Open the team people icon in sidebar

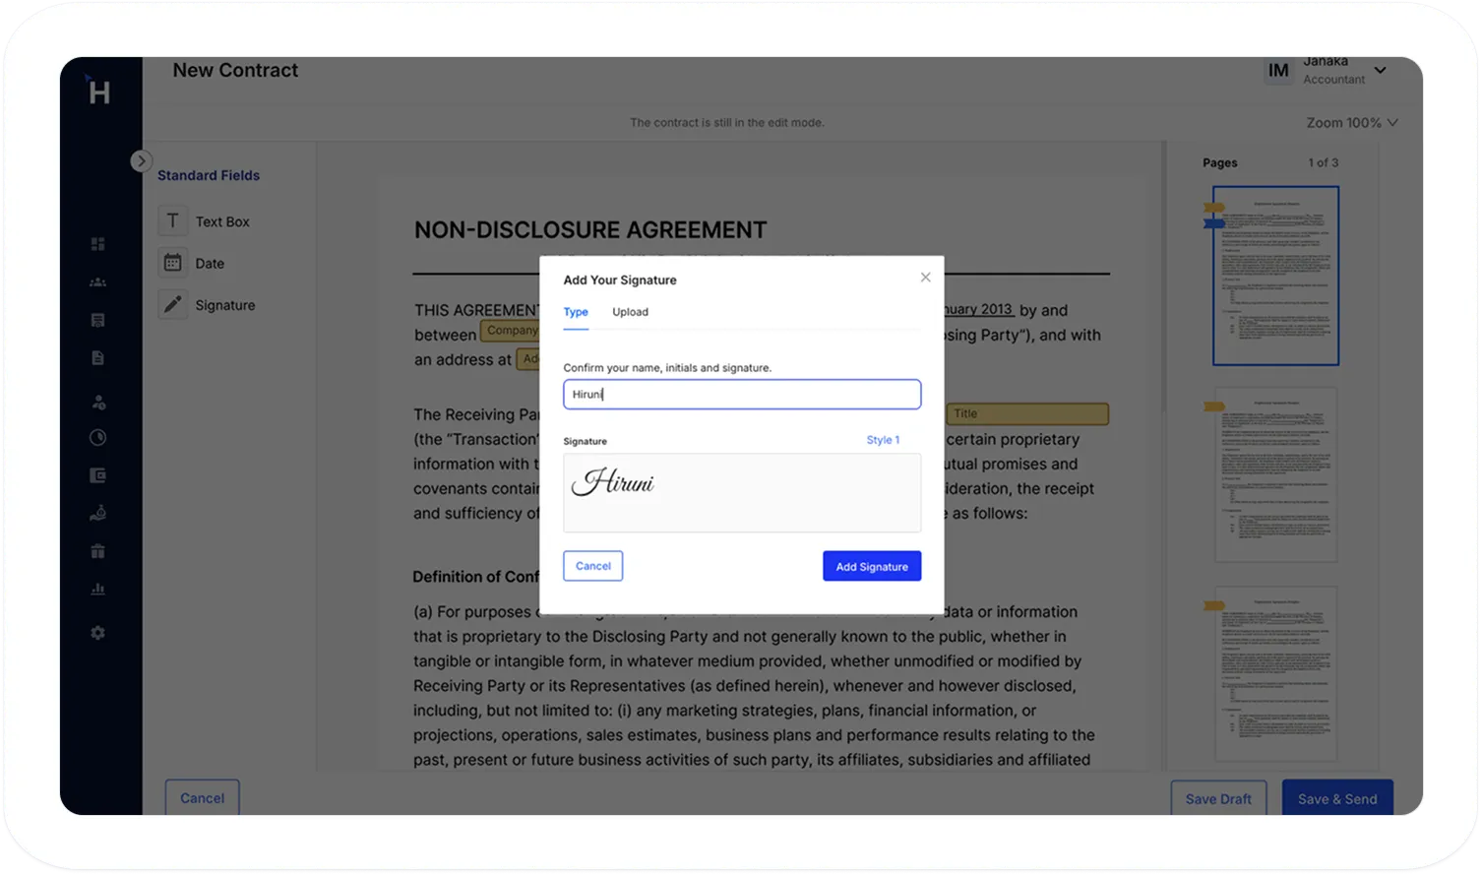97,281
